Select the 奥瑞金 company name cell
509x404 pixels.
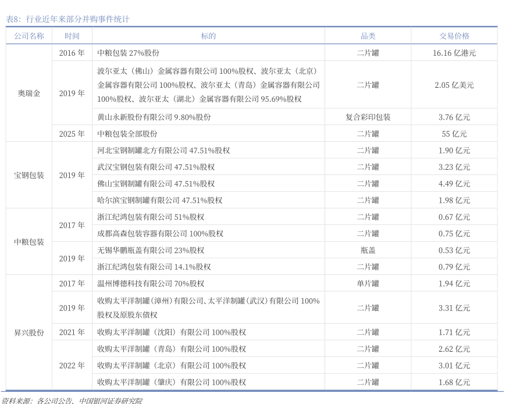click(29, 93)
